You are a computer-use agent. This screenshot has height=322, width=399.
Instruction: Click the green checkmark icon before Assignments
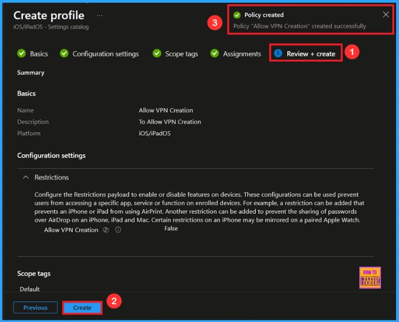click(214, 54)
